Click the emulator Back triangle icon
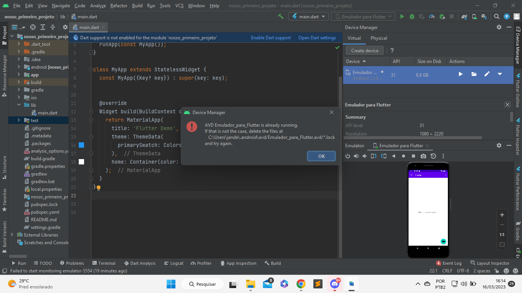 [394, 156]
